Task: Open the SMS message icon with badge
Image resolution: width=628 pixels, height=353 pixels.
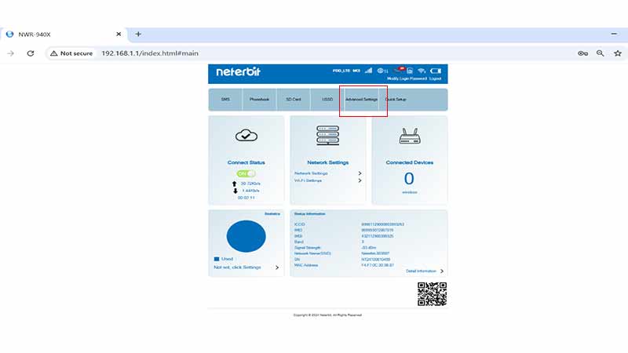Action: [400, 70]
